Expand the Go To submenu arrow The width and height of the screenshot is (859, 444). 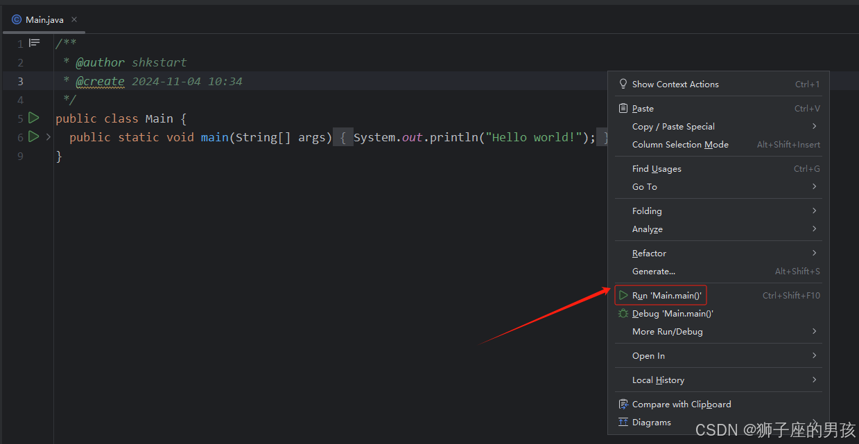click(x=814, y=186)
